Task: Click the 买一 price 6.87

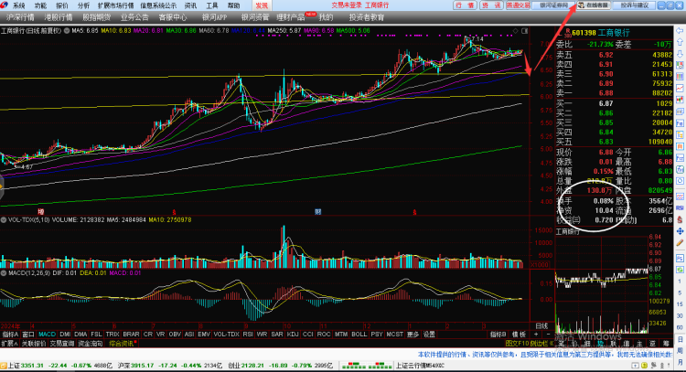Action: 606,103
